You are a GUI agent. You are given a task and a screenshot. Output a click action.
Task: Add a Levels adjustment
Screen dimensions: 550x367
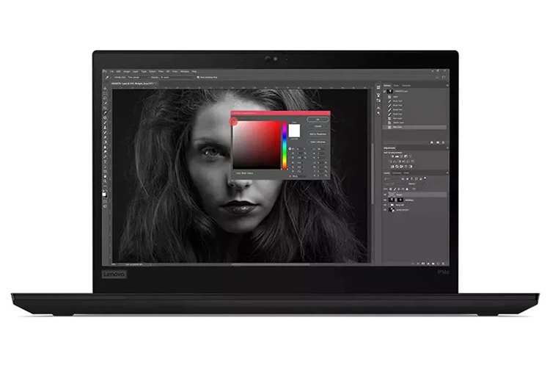397,156
